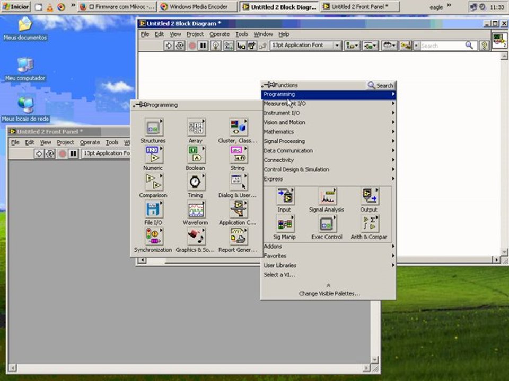Expand Mathematics submenu

click(329, 132)
